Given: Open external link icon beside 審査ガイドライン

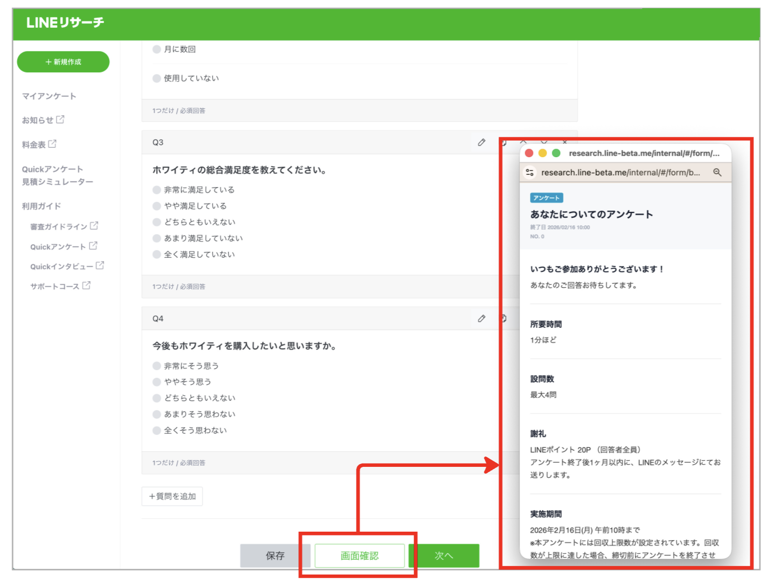Looking at the screenshot, I should tap(94, 226).
